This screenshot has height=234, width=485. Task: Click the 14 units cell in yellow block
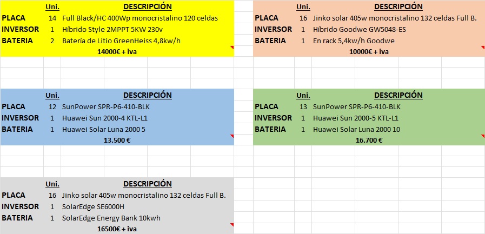(52, 18)
